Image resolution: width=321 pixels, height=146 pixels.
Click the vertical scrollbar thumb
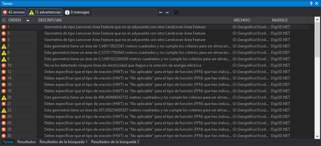click(x=317, y=40)
